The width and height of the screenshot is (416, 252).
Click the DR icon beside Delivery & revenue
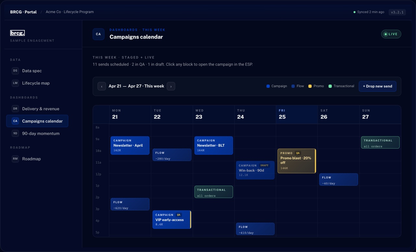(15, 109)
